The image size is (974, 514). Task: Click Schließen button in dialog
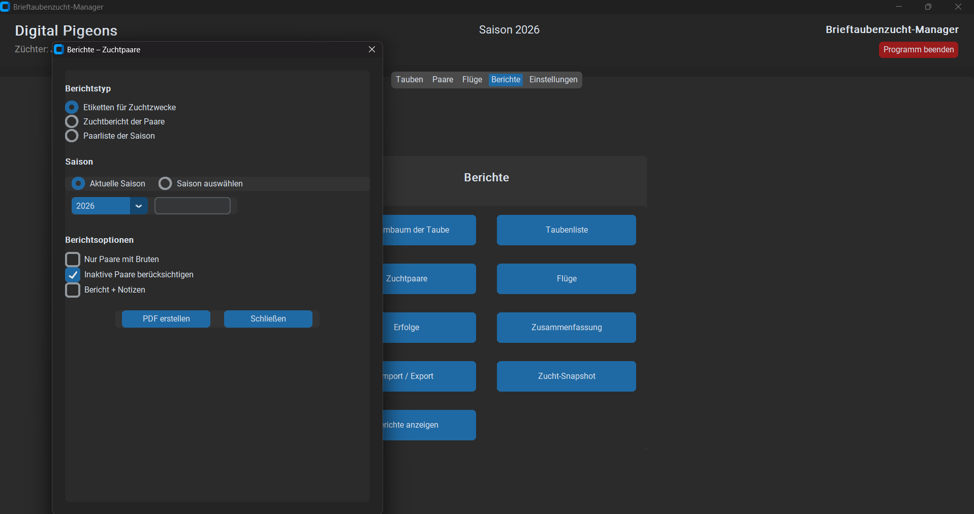pyautogui.click(x=268, y=319)
